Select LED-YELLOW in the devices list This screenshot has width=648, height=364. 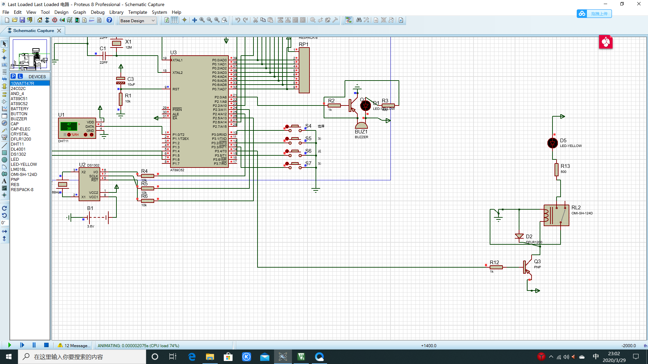(30, 164)
